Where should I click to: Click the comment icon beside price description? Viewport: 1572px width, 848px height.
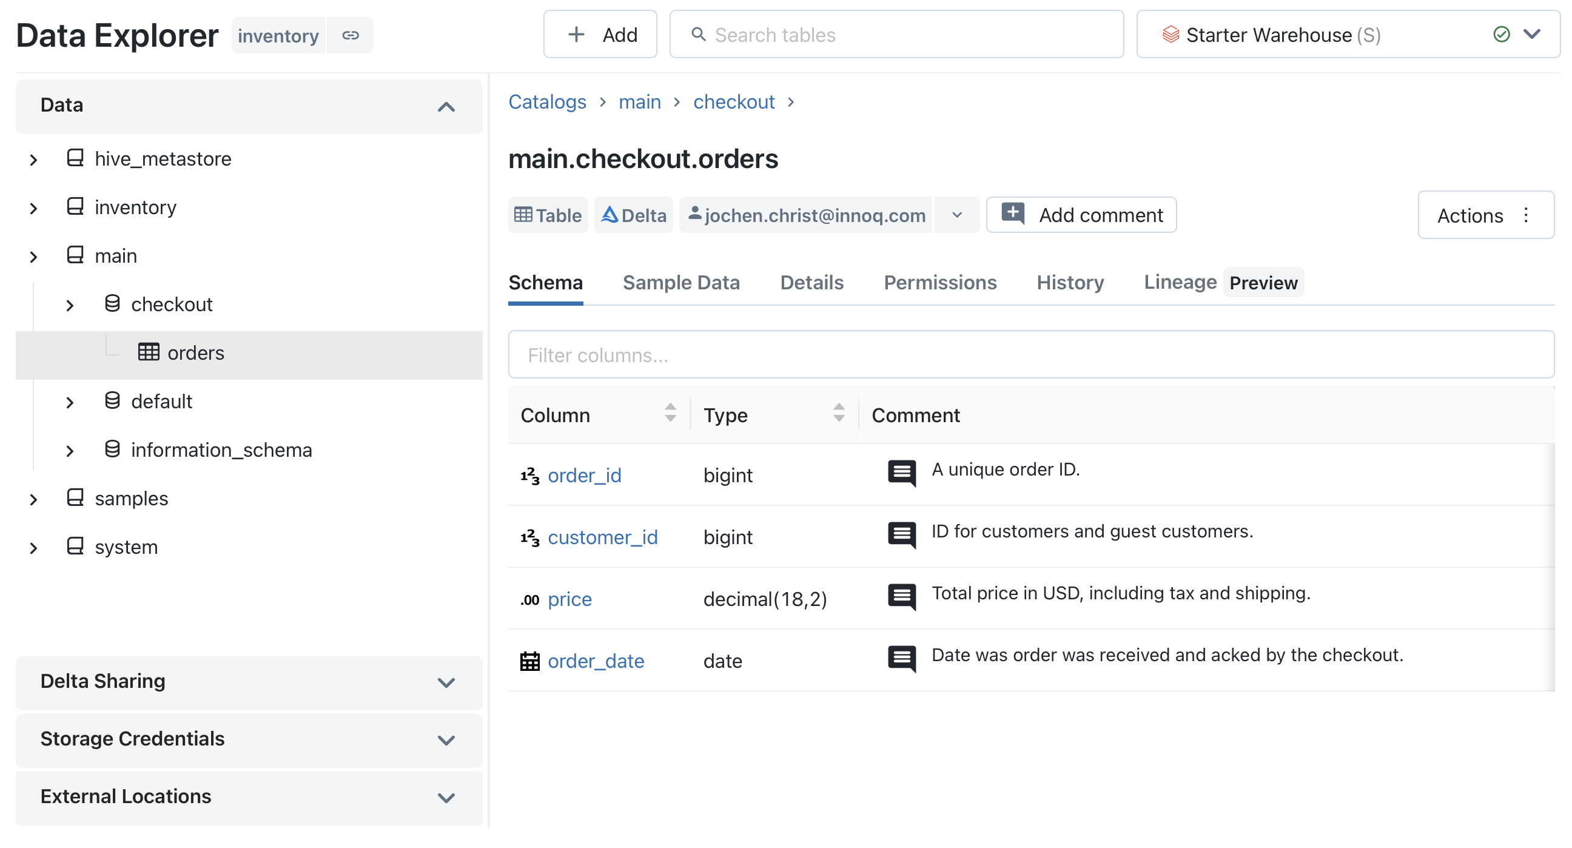coord(901,597)
